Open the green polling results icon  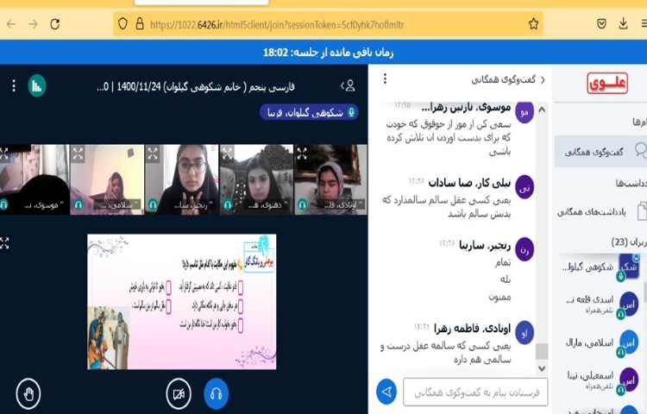(37, 85)
